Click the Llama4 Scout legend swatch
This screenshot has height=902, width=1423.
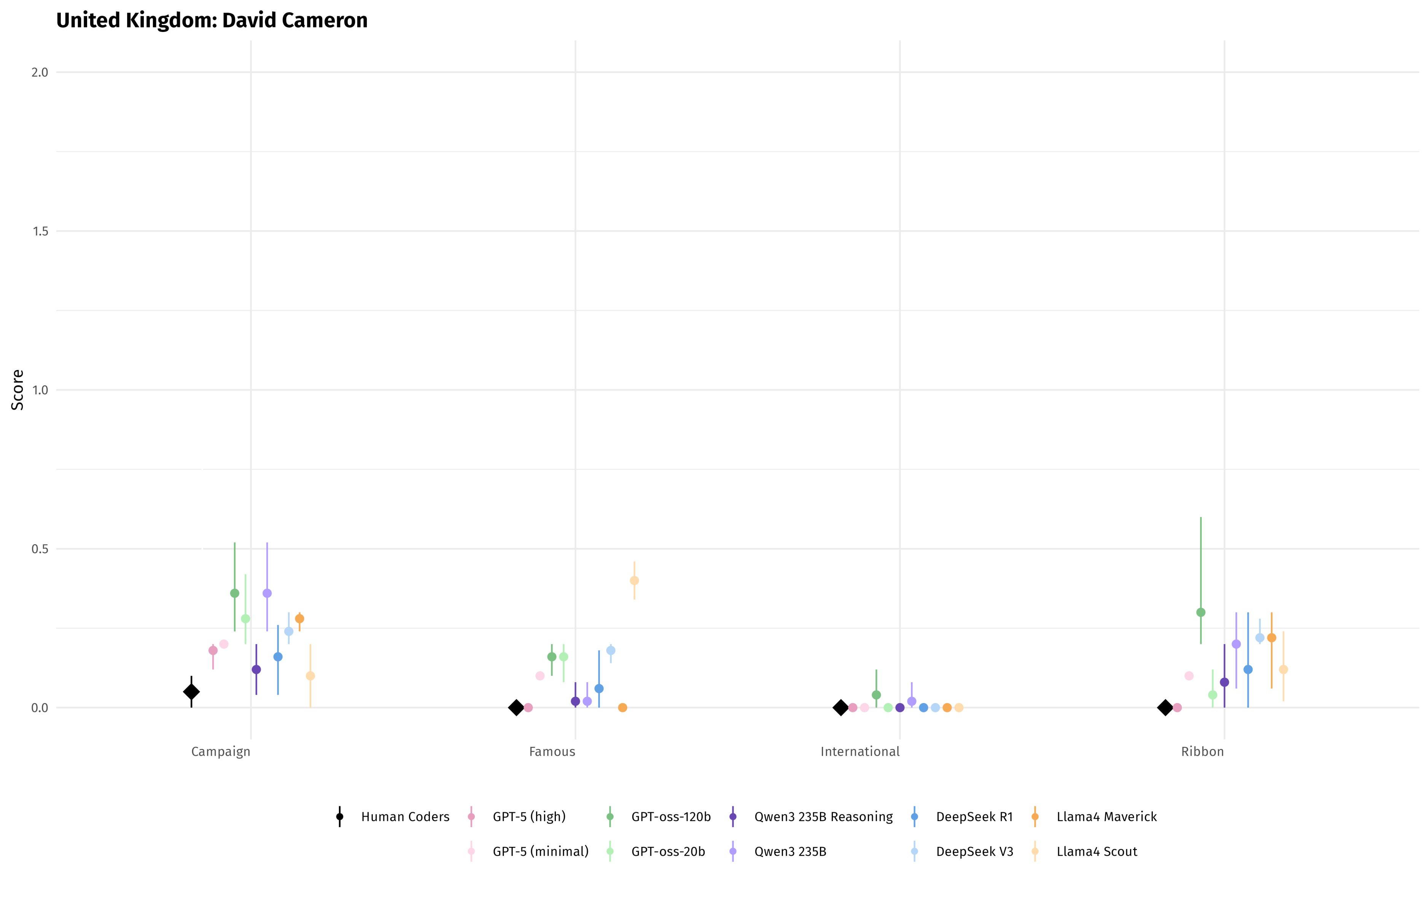point(1035,852)
